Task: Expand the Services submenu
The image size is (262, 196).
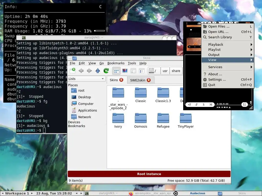Action: click(227, 67)
